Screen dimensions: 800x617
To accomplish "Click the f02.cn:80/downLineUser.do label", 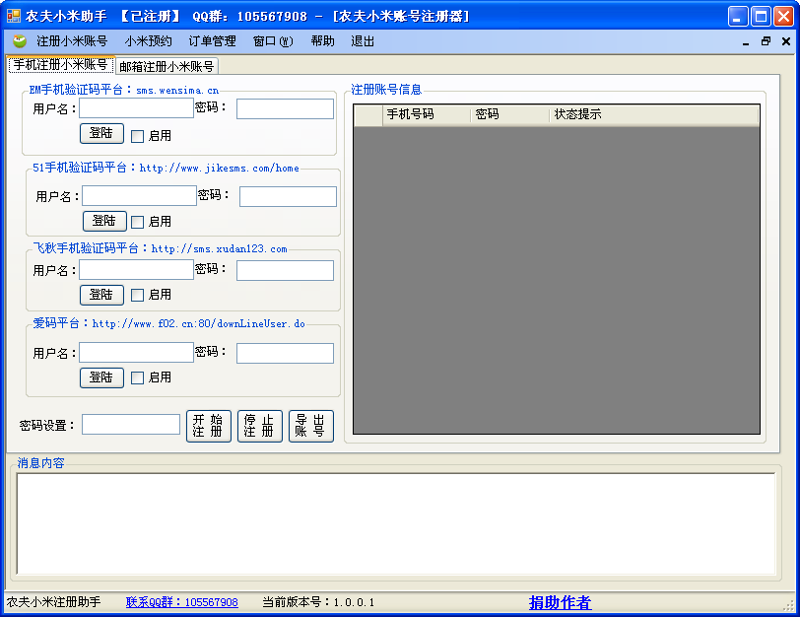I will [x=232, y=323].
